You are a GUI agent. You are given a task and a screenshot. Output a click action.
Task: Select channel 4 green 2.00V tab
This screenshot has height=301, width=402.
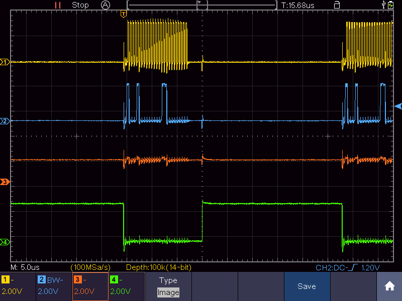coord(127,286)
